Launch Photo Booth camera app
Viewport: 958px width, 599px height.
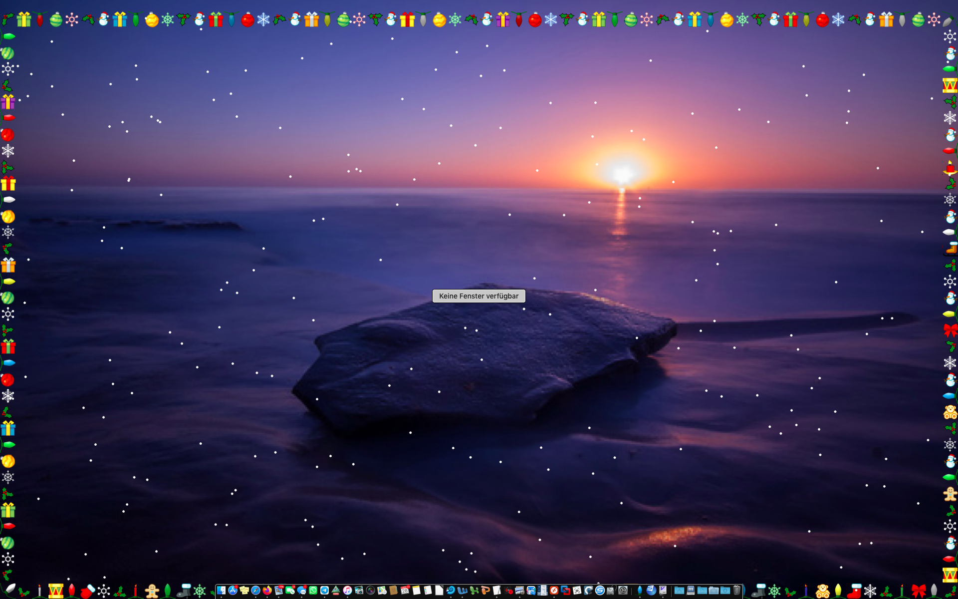[x=370, y=590]
